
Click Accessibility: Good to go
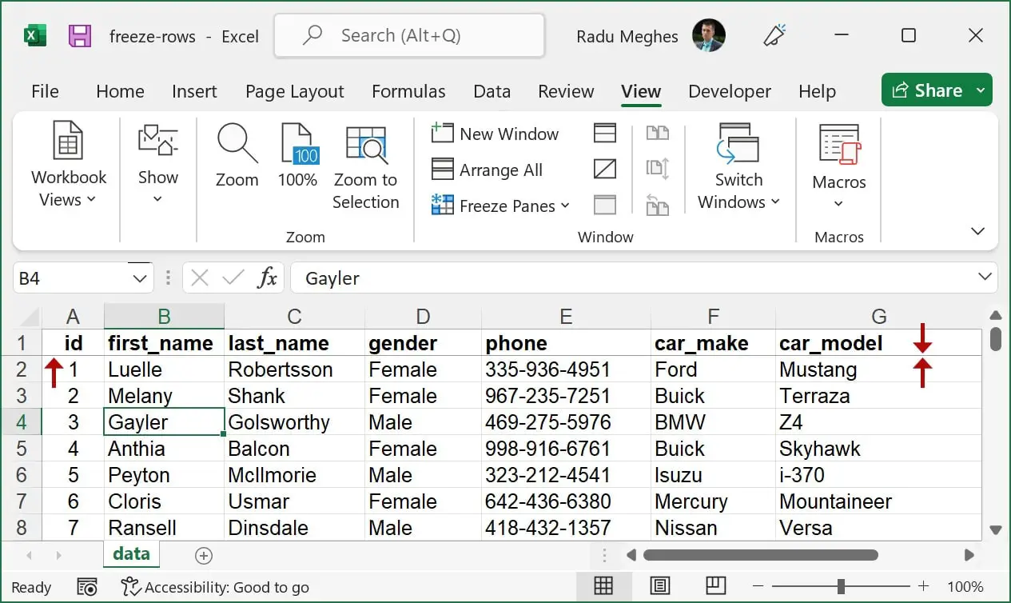coord(216,586)
